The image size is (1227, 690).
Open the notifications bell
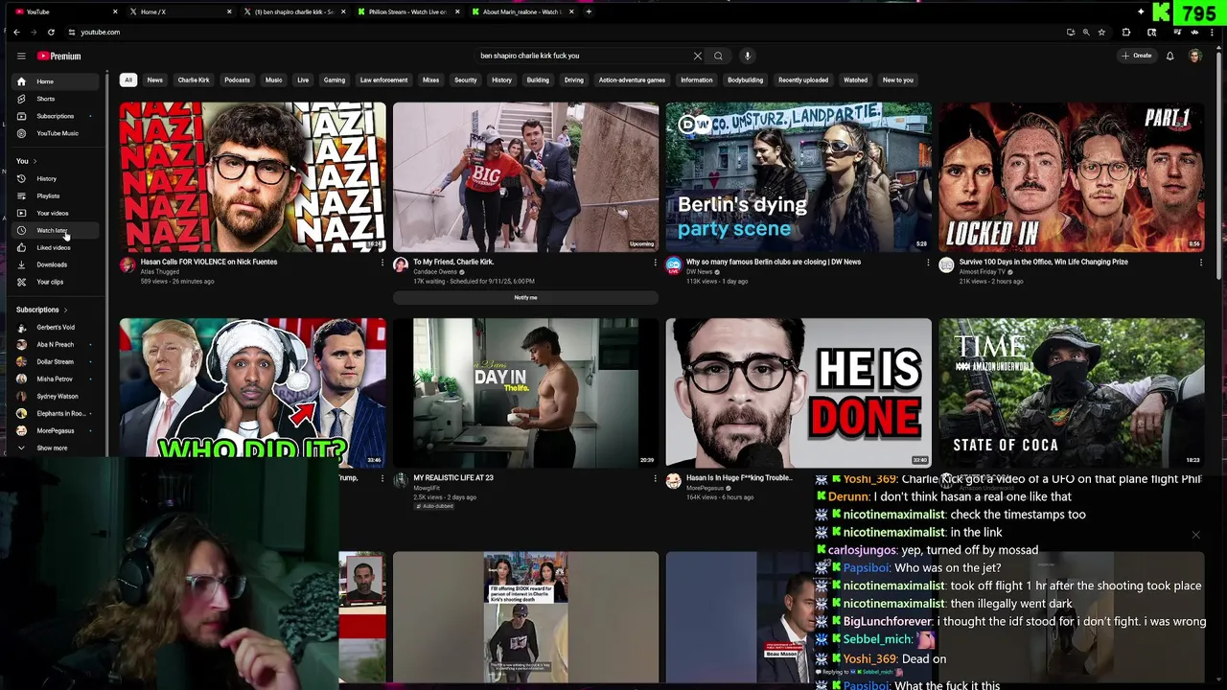1169,56
